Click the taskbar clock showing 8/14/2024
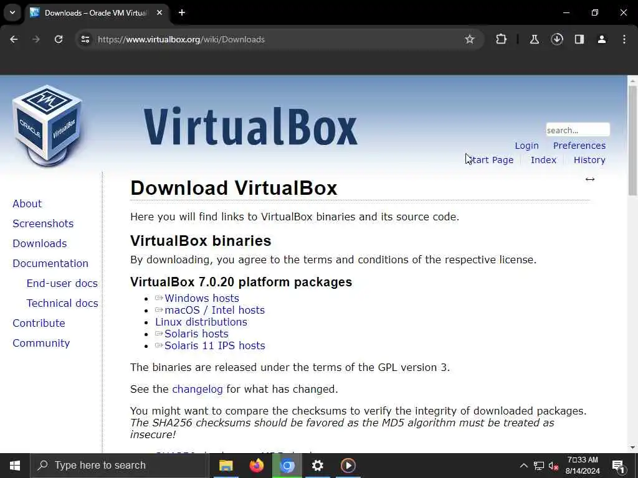Viewport: 638px width, 478px height. (583, 466)
